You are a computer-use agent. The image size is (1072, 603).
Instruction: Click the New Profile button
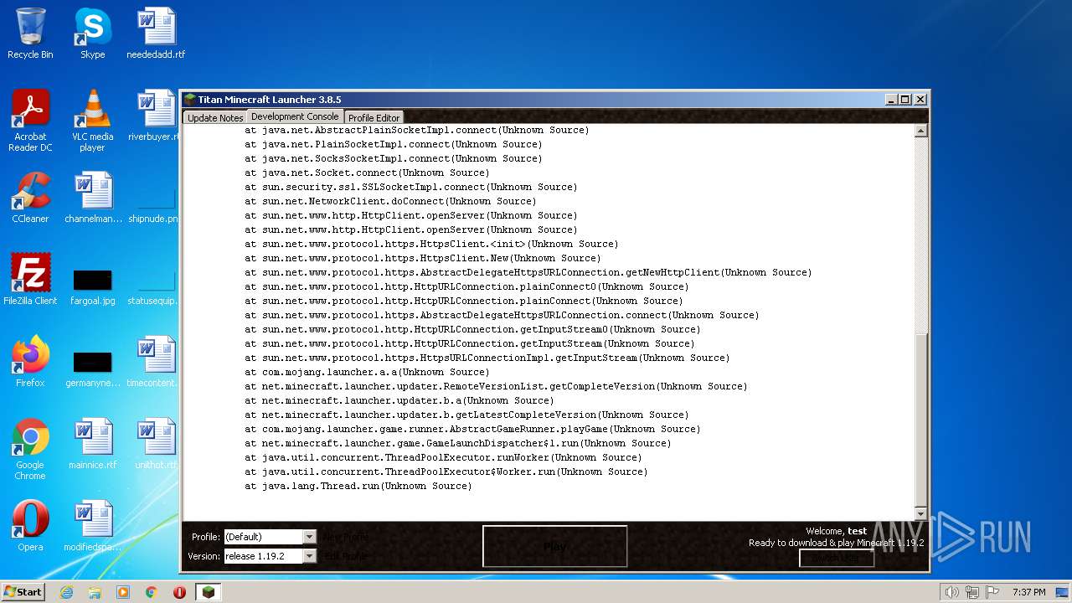click(x=346, y=537)
